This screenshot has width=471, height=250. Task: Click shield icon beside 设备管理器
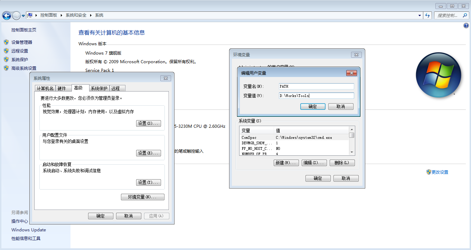pos(6,42)
